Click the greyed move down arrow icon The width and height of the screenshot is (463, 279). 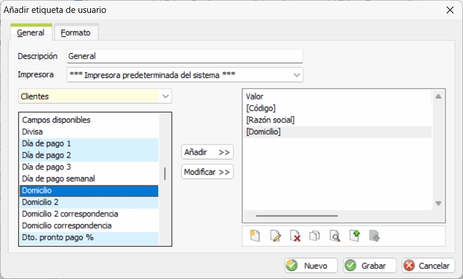coord(375,236)
